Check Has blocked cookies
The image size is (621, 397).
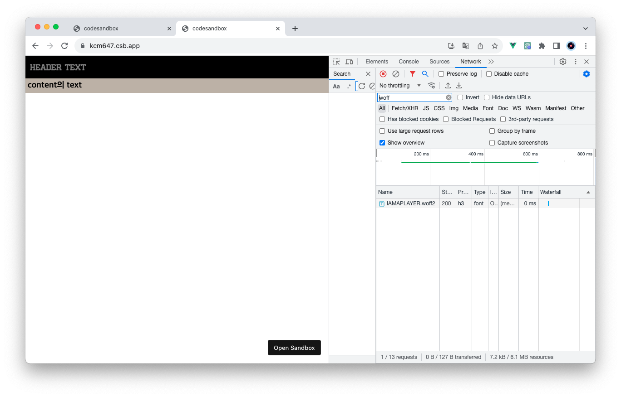382,119
